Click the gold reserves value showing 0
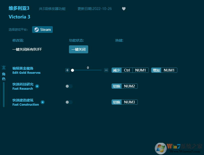204x155 pixels. coord(88,68)
